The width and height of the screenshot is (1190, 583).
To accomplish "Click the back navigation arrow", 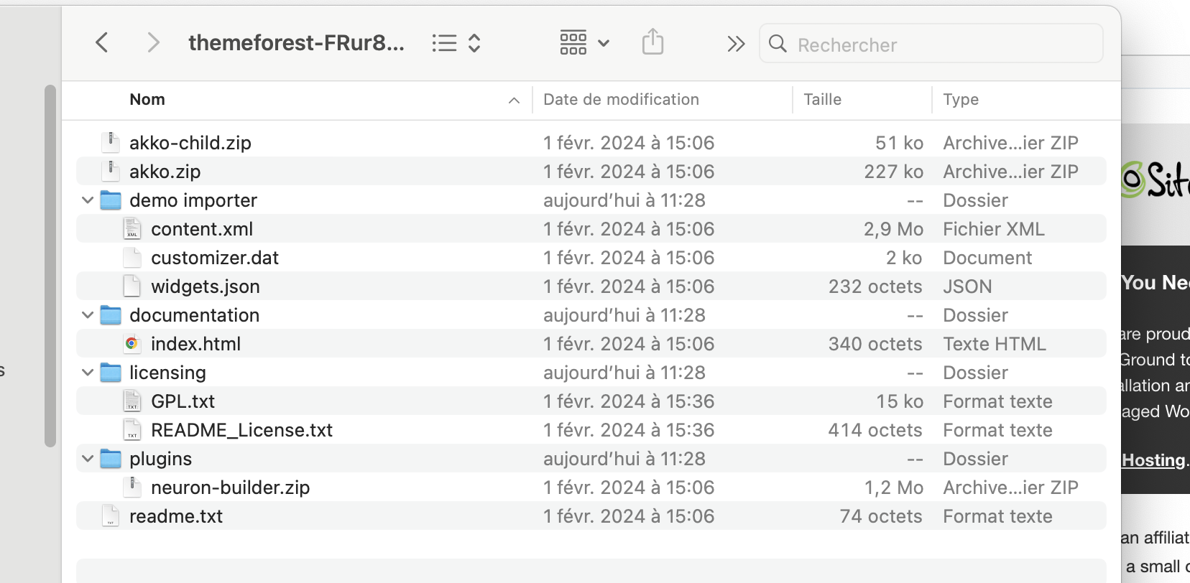I will point(102,43).
